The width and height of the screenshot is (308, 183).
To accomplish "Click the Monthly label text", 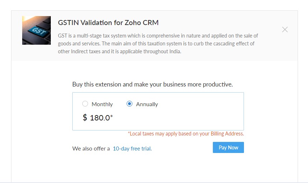I will (102, 104).
